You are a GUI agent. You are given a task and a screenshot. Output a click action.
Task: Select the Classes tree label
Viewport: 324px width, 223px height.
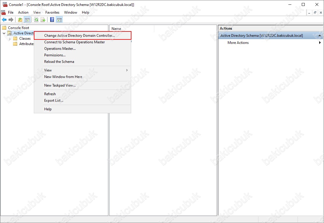(x=25, y=39)
